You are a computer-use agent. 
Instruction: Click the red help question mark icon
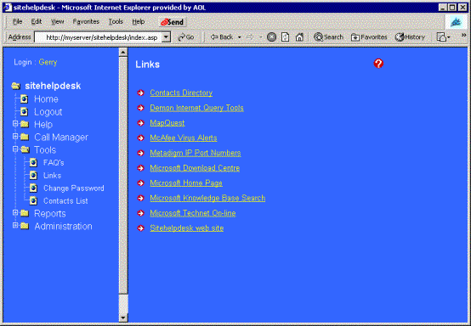378,64
